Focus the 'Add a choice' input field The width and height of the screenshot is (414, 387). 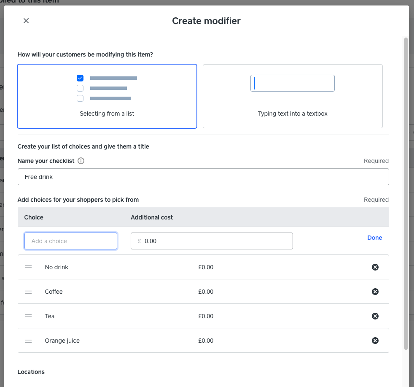pyautogui.click(x=71, y=241)
